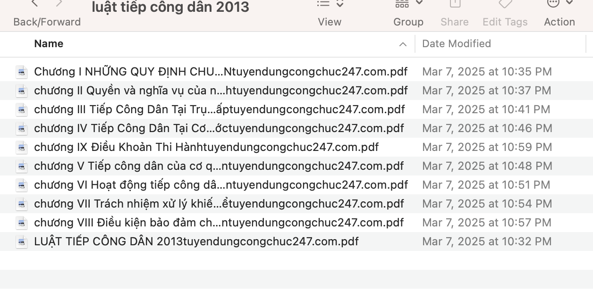593x300 pixels.
Task: Click date Mar 7, 2025 at 10:37 PM
Action: point(487,91)
